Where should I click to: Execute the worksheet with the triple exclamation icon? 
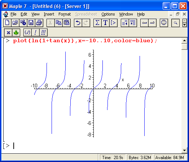point(43,32)
